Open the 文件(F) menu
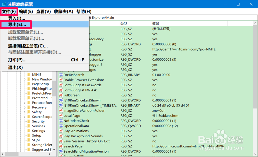The height and width of the screenshot is (157, 258). coord(9,12)
